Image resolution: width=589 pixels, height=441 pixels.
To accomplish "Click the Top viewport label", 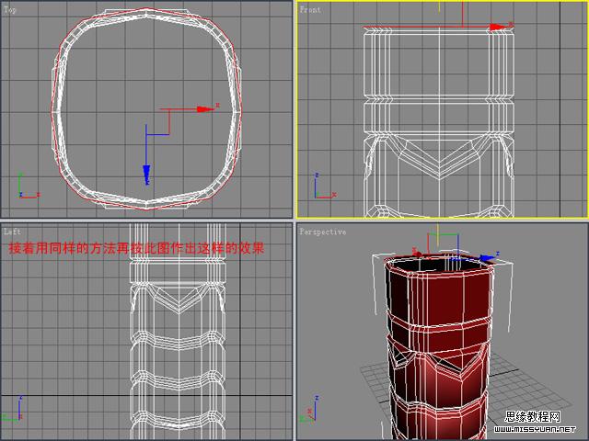I will coord(10,9).
